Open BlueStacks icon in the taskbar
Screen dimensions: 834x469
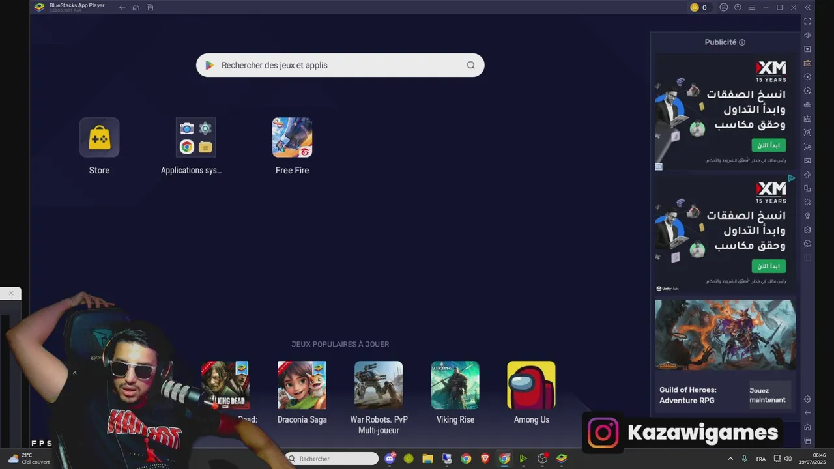point(562,459)
